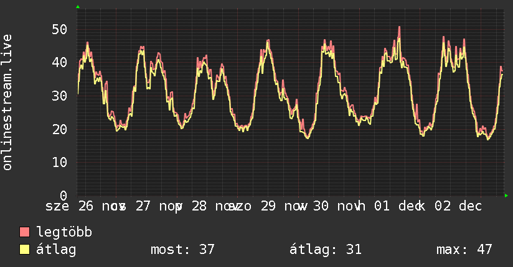Screen dimensions: 513x267
Task: Click the '28 nov' date label
Action: click(x=215, y=206)
